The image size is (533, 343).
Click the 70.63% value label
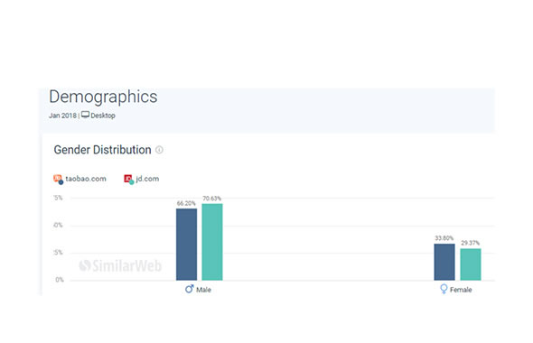pyautogui.click(x=211, y=199)
